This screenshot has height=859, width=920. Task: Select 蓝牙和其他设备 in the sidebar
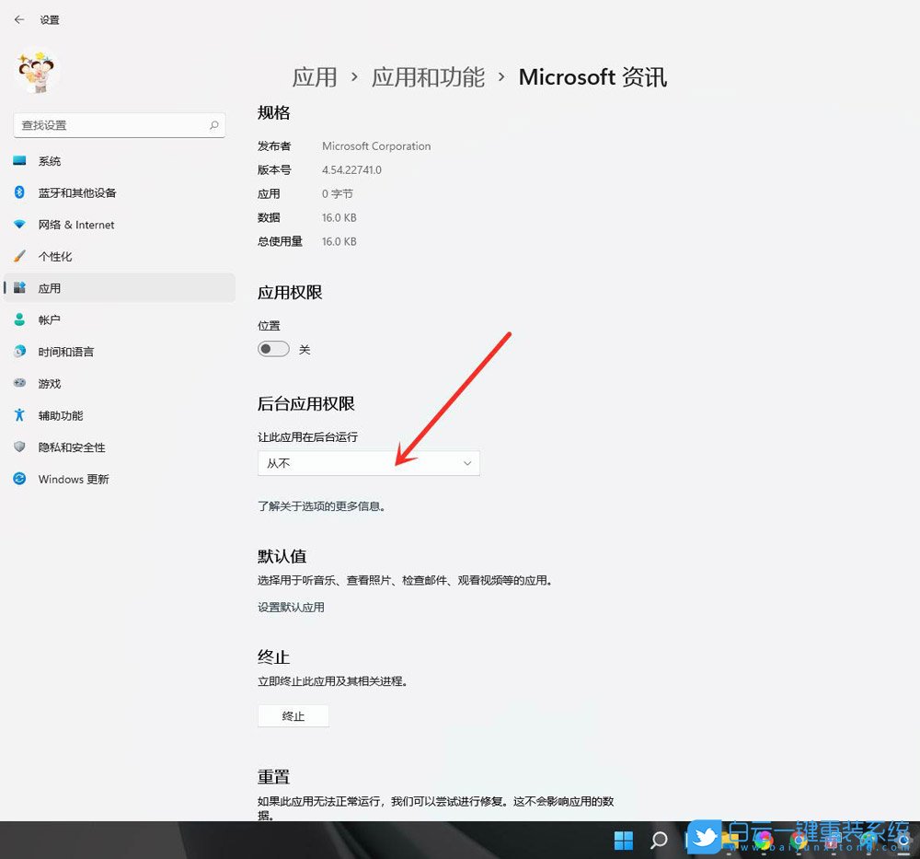[x=75, y=192]
